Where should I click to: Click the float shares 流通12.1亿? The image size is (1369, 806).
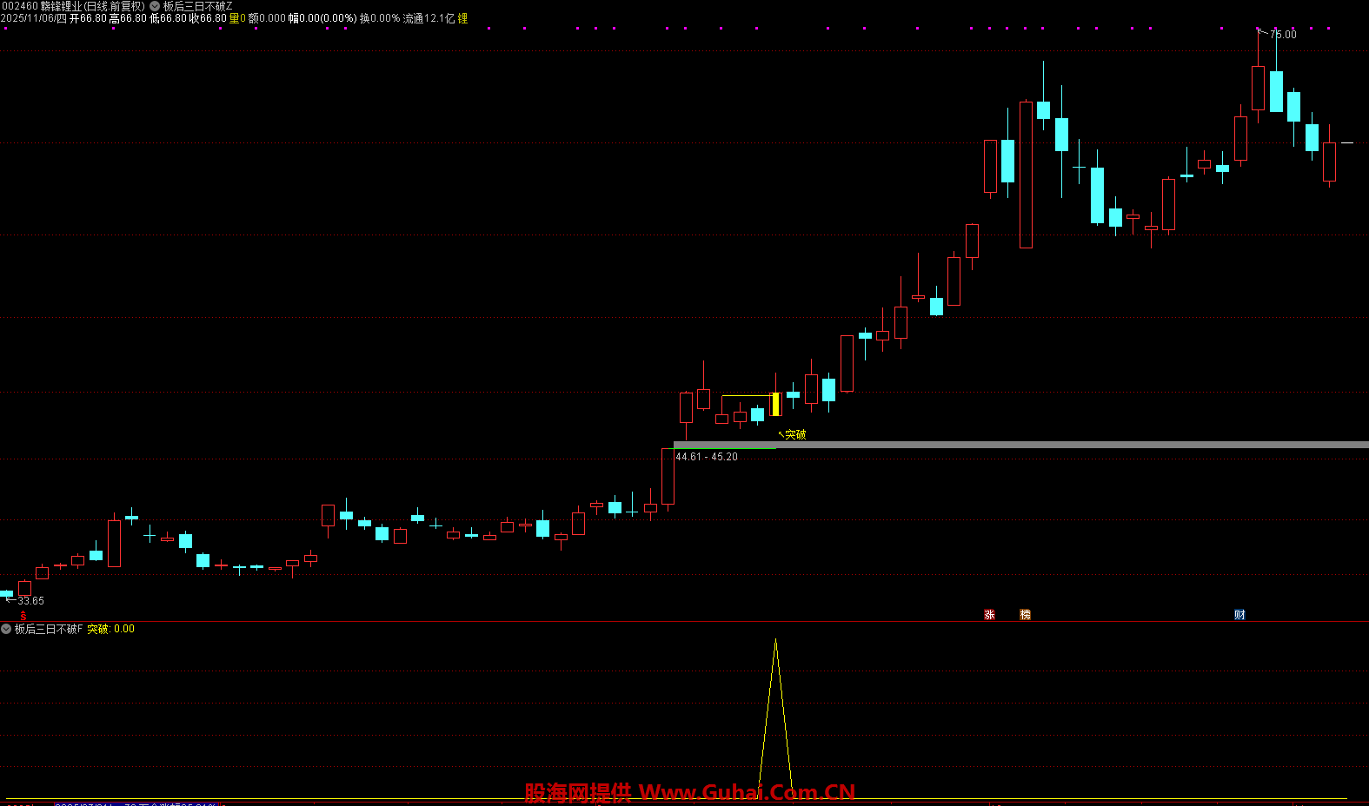[429, 18]
